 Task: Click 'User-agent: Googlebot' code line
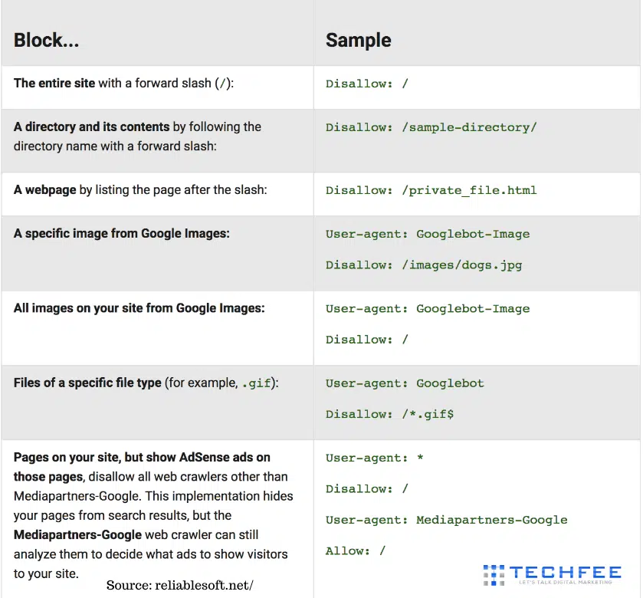coord(405,383)
